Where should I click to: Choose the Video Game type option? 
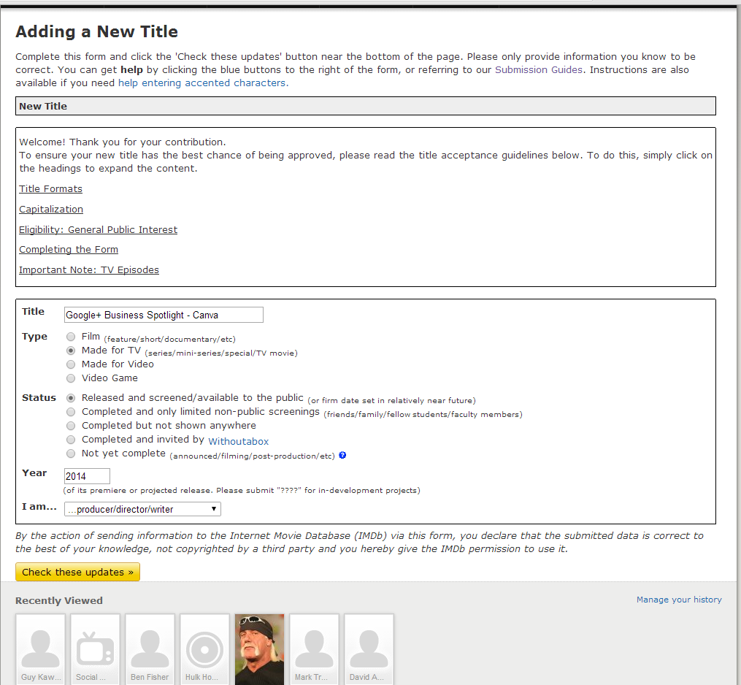71,378
